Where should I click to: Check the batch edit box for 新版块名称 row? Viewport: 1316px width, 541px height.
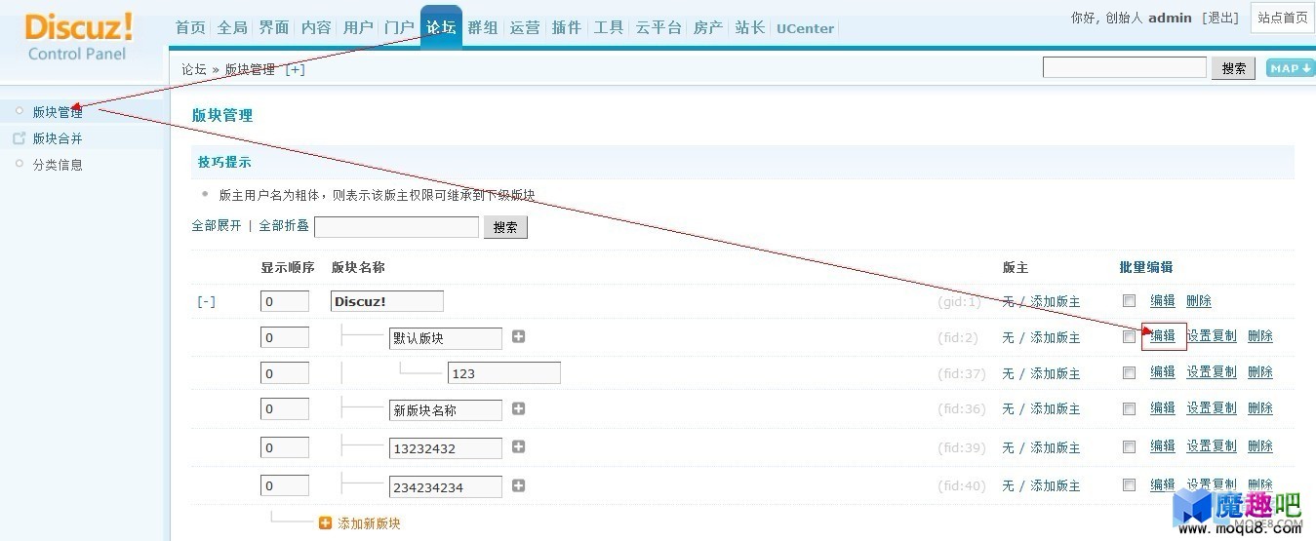1129,408
